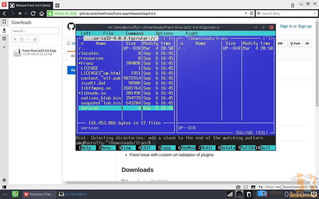
Task: Click the search engine selector magnifier icon
Action: (259, 13)
